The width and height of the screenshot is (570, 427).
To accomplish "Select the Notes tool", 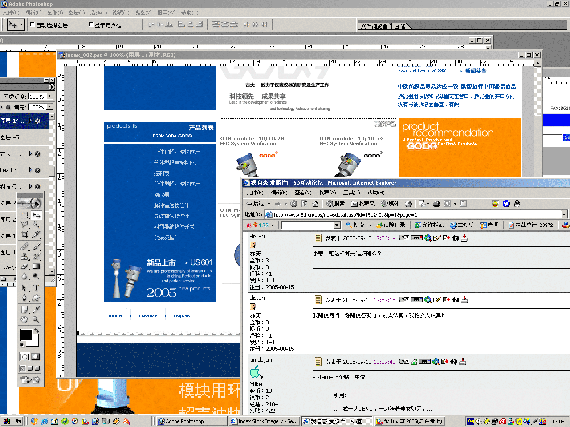I will 24,310.
